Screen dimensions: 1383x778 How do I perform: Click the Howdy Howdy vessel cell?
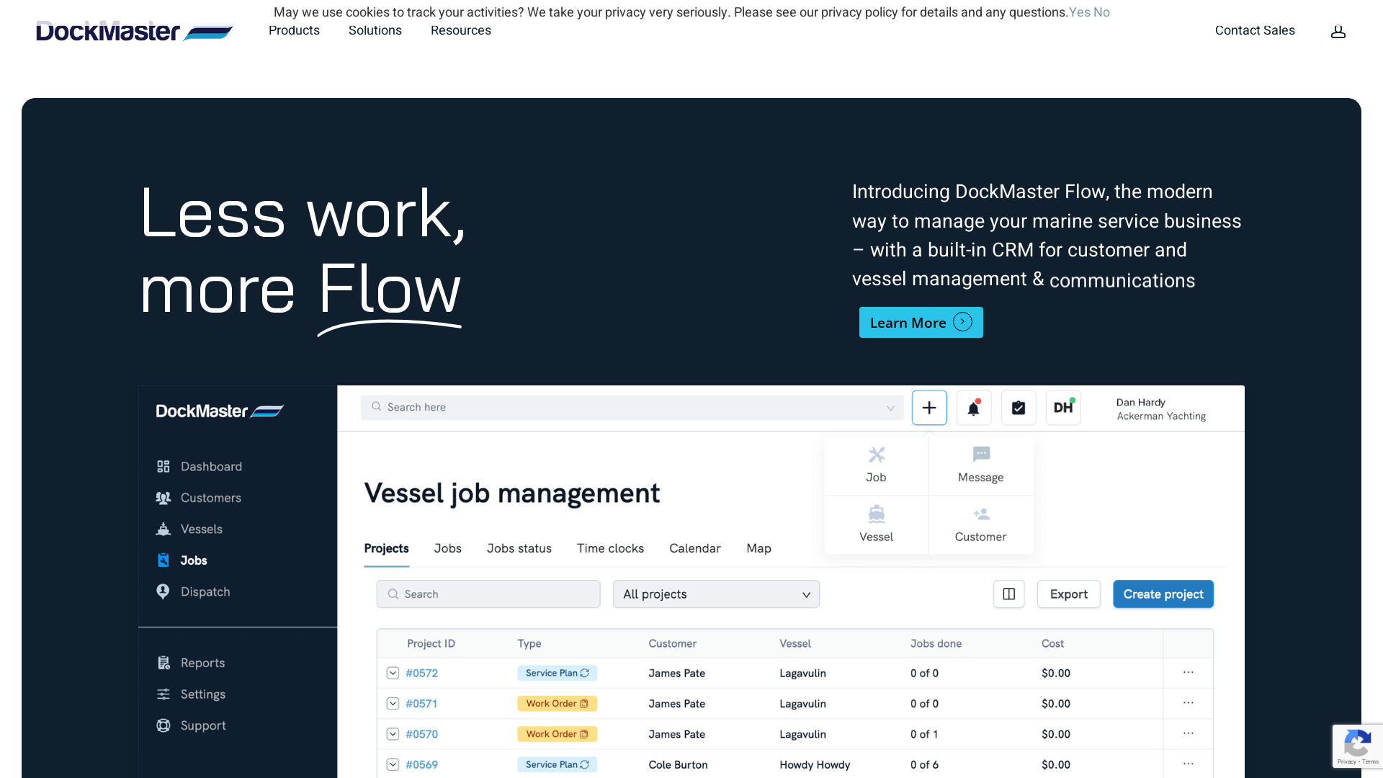(x=815, y=765)
